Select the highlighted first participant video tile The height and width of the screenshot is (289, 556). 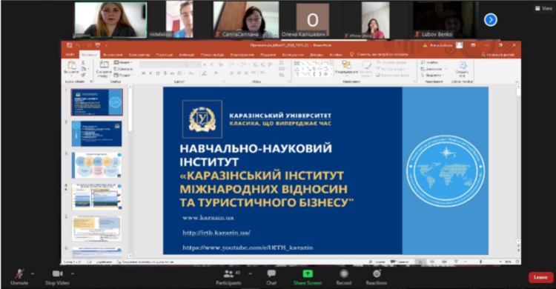pyautogui.click(x=110, y=19)
